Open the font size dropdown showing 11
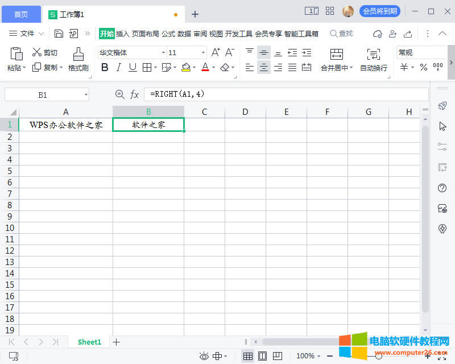The width and height of the screenshot is (455, 364). point(203,53)
